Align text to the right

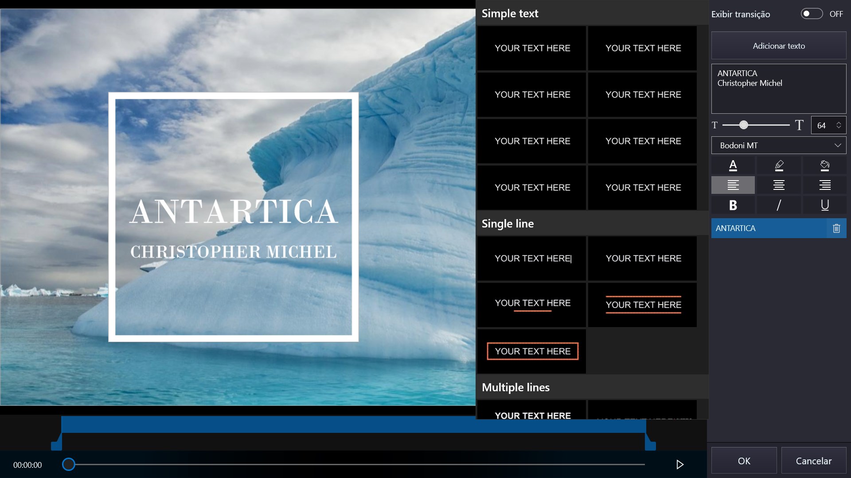pos(825,185)
